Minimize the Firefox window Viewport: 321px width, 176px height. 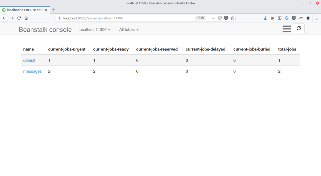click(x=303, y=3)
